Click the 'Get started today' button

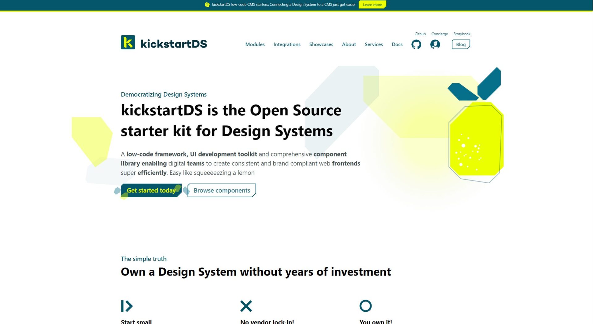pyautogui.click(x=151, y=190)
